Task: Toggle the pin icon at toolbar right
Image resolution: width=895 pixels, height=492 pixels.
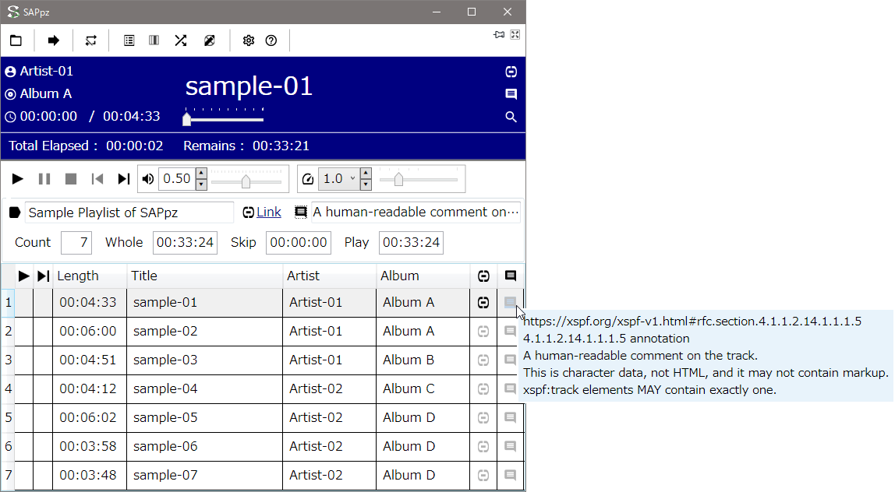Action: (x=499, y=35)
